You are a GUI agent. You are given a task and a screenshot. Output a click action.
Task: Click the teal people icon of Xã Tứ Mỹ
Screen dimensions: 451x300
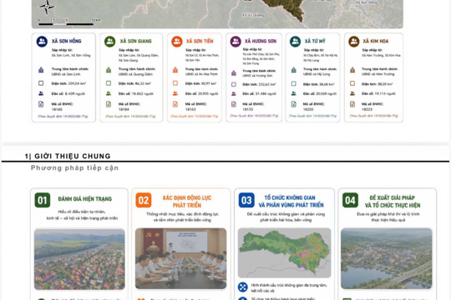[x=295, y=42]
